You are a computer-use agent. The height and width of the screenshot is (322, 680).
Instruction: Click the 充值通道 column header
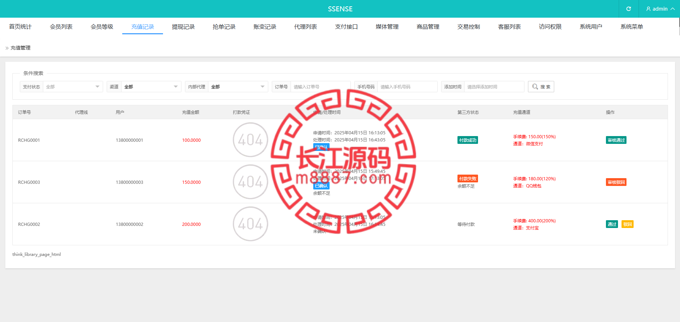pos(522,112)
